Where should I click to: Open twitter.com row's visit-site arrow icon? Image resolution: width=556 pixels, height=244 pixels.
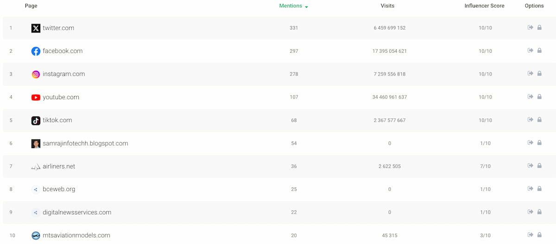(x=531, y=28)
